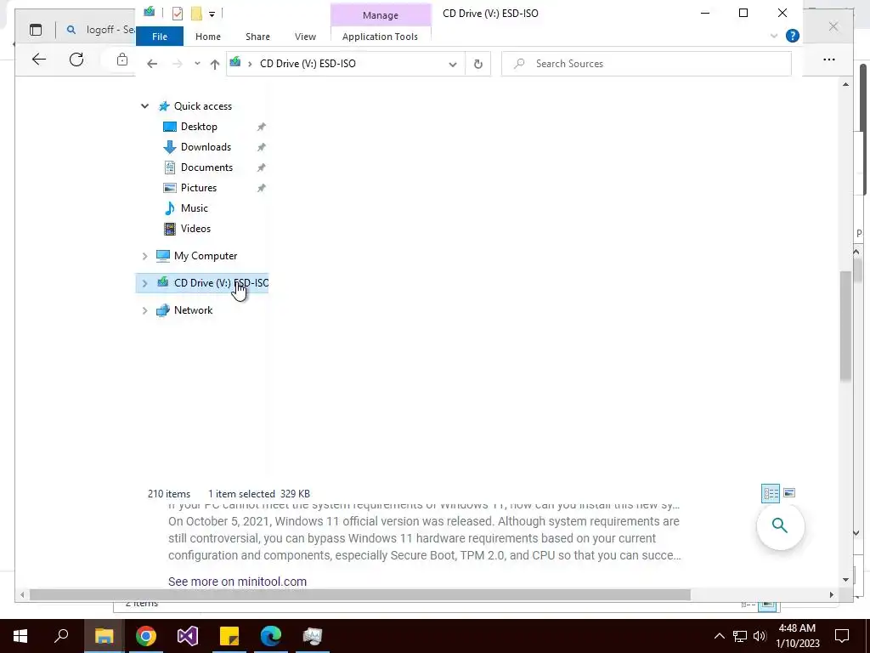The width and height of the screenshot is (870, 653).
Task: Select the Music folder
Action: [x=194, y=208]
